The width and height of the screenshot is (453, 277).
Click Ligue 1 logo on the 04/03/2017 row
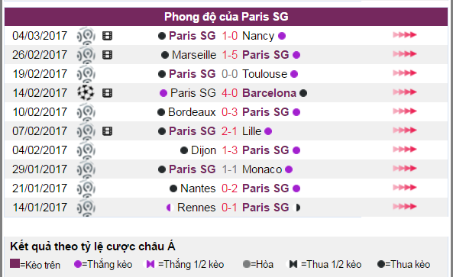[x=86, y=36]
